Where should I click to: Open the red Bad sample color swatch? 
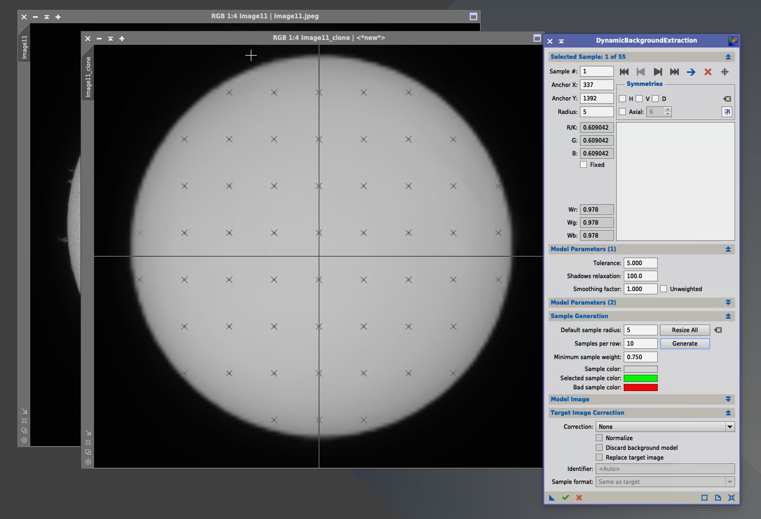[640, 387]
